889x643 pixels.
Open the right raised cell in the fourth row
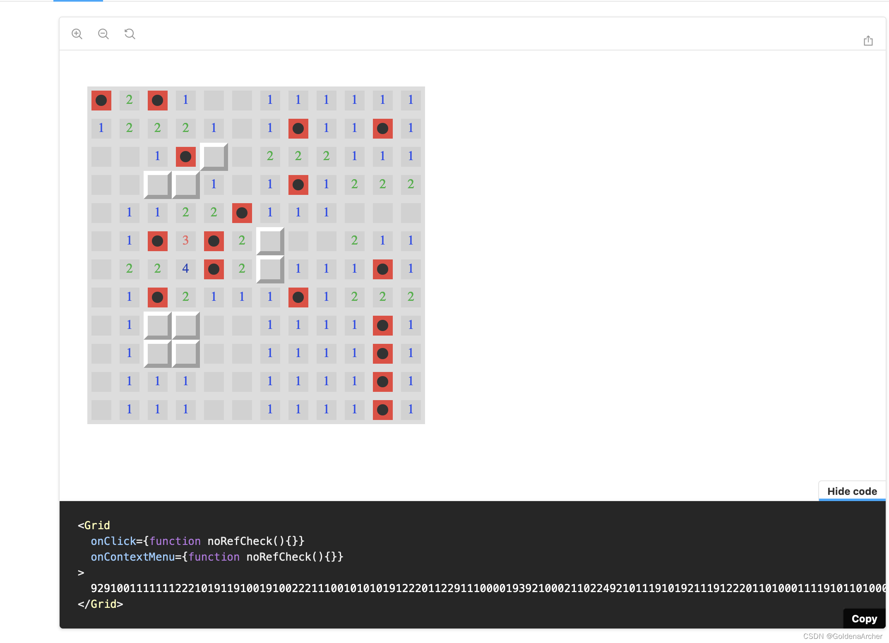186,185
